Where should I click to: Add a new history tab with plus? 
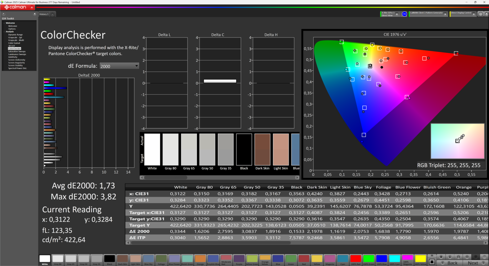[x=52, y=14]
